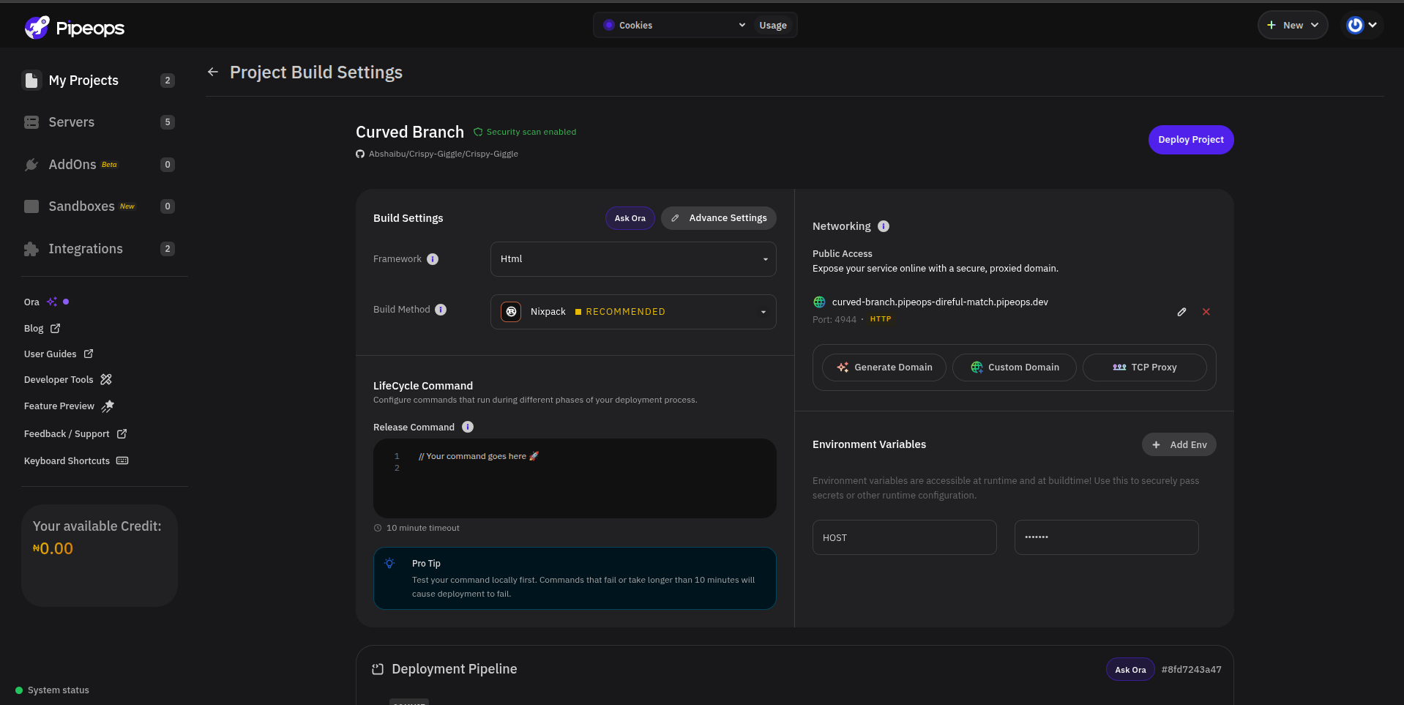Click Deploy Project button

pyautogui.click(x=1191, y=140)
